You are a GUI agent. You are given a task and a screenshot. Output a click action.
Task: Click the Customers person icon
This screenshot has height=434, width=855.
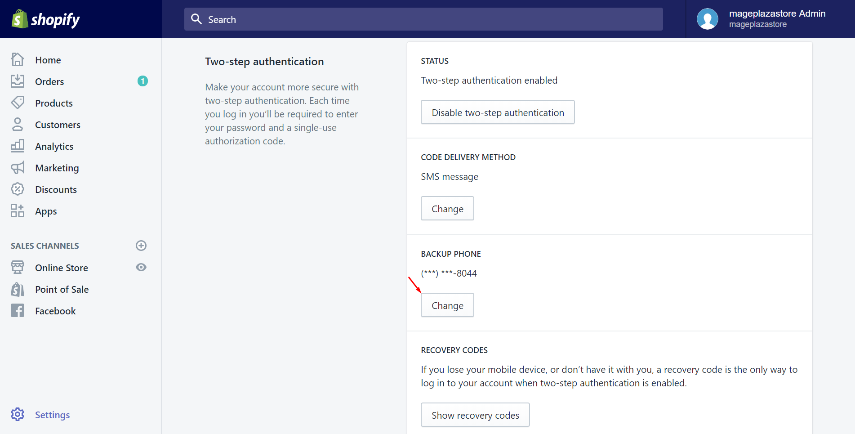pyautogui.click(x=18, y=124)
